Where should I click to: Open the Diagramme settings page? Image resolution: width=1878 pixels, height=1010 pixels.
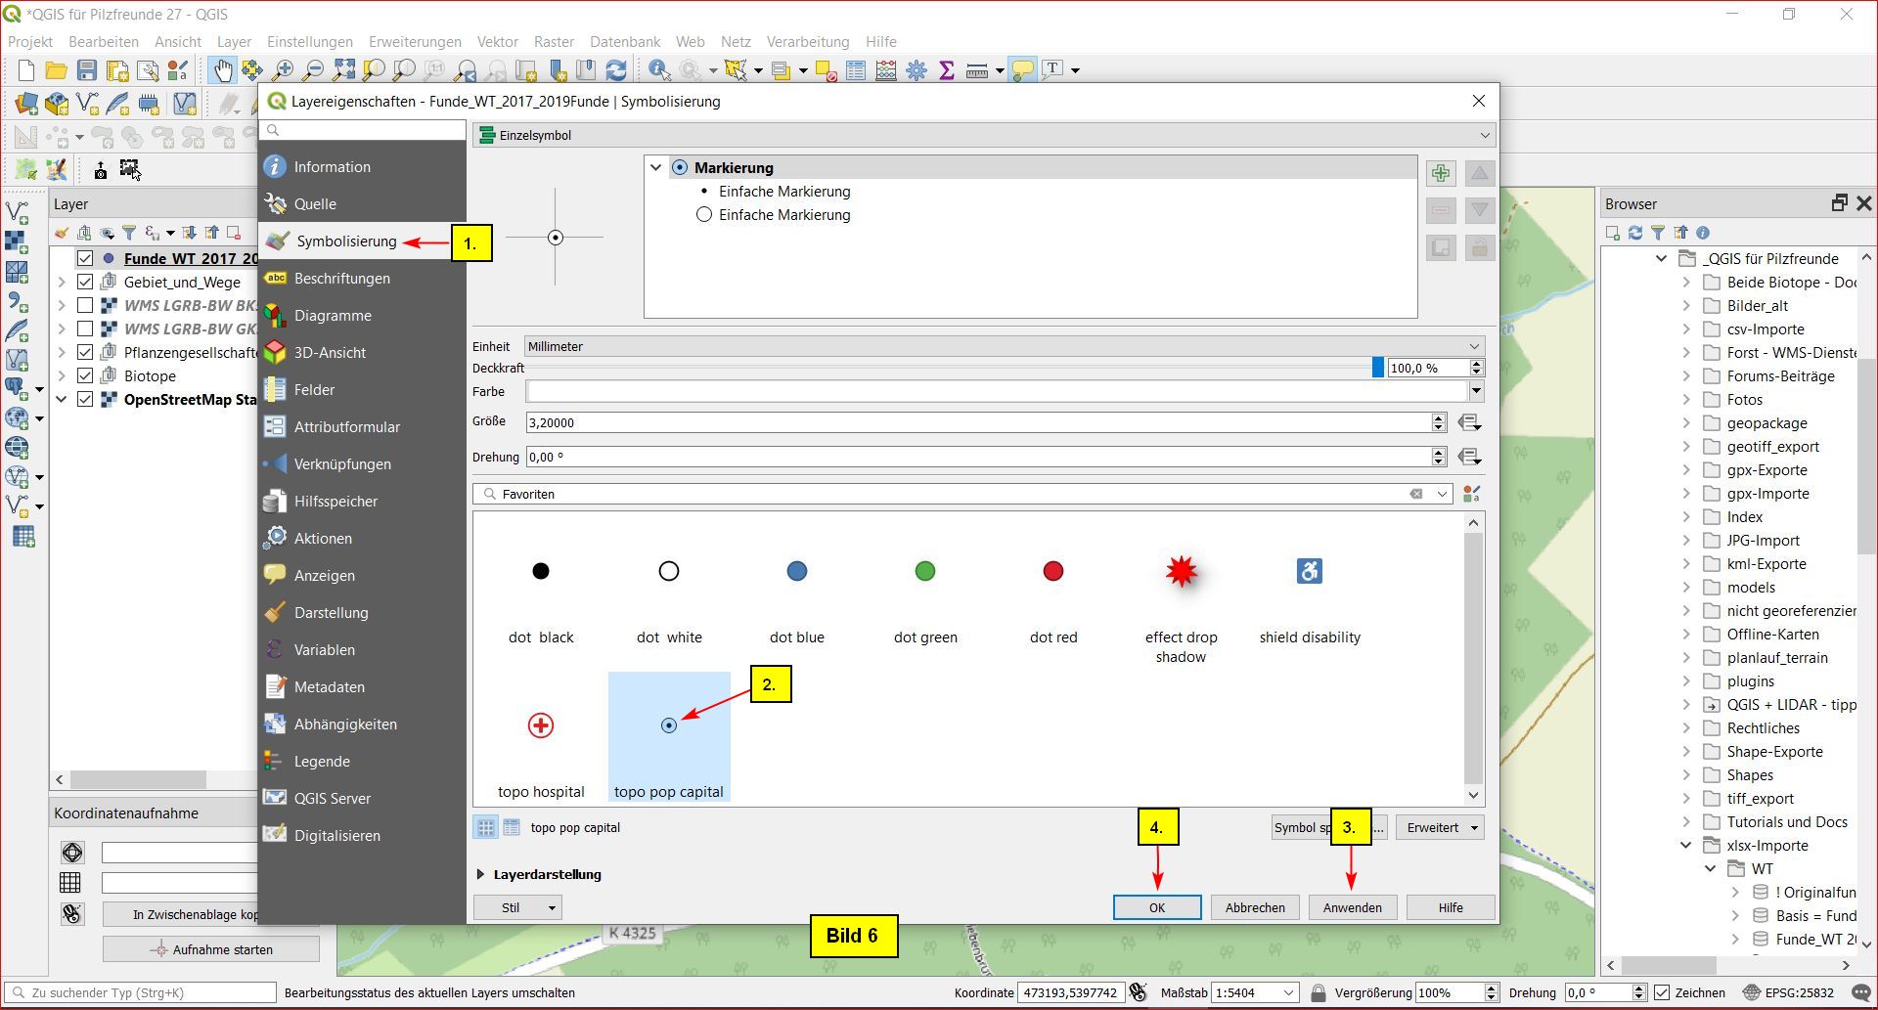tap(333, 316)
